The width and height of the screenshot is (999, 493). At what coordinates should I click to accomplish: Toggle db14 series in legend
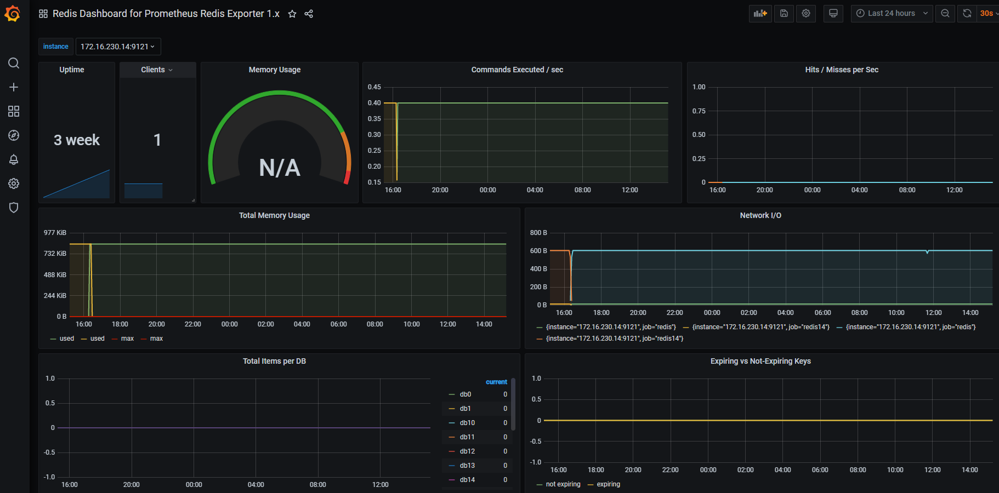click(x=467, y=480)
